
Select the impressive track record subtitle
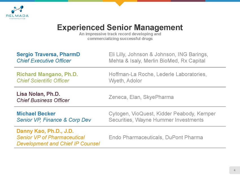pos(120,36)
